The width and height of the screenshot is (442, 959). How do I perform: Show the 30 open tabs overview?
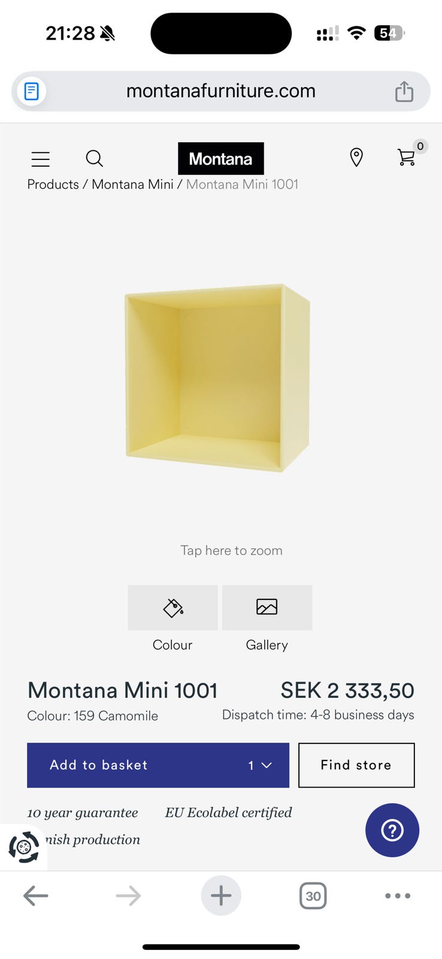coord(313,896)
